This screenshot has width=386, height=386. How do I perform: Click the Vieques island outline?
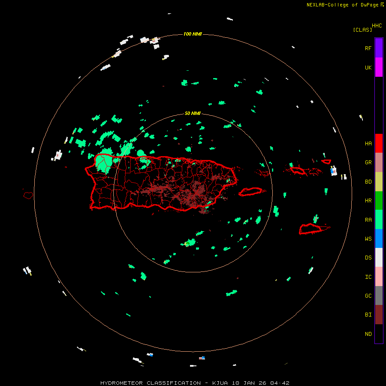tap(251, 192)
